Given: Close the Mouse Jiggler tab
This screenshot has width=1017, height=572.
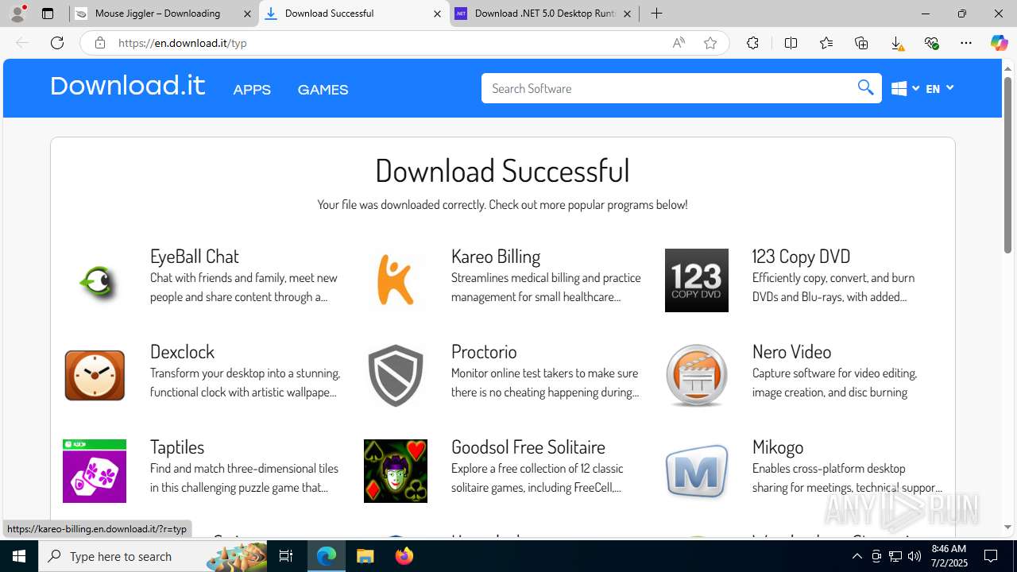Looking at the screenshot, I should click(x=247, y=14).
